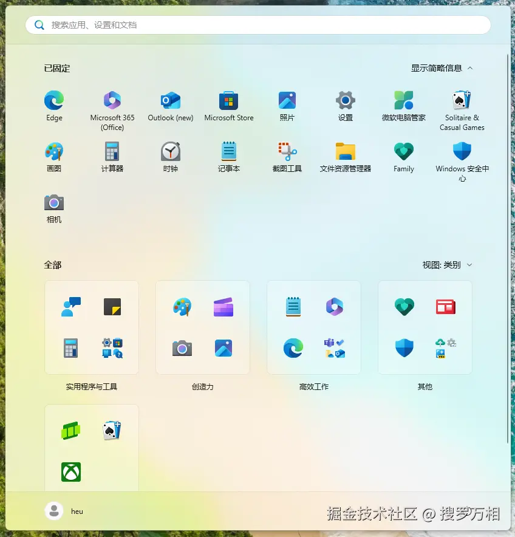
Task: Open Paint icon in 创造力 group
Action: pyautogui.click(x=182, y=307)
